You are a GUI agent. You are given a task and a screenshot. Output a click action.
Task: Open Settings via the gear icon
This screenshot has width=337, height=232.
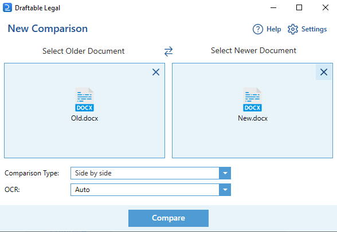(x=293, y=29)
